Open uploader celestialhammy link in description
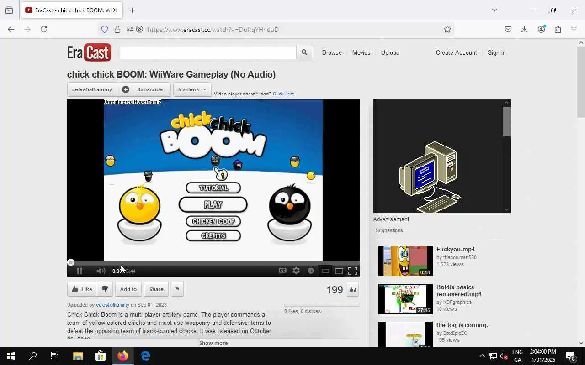 (112, 305)
